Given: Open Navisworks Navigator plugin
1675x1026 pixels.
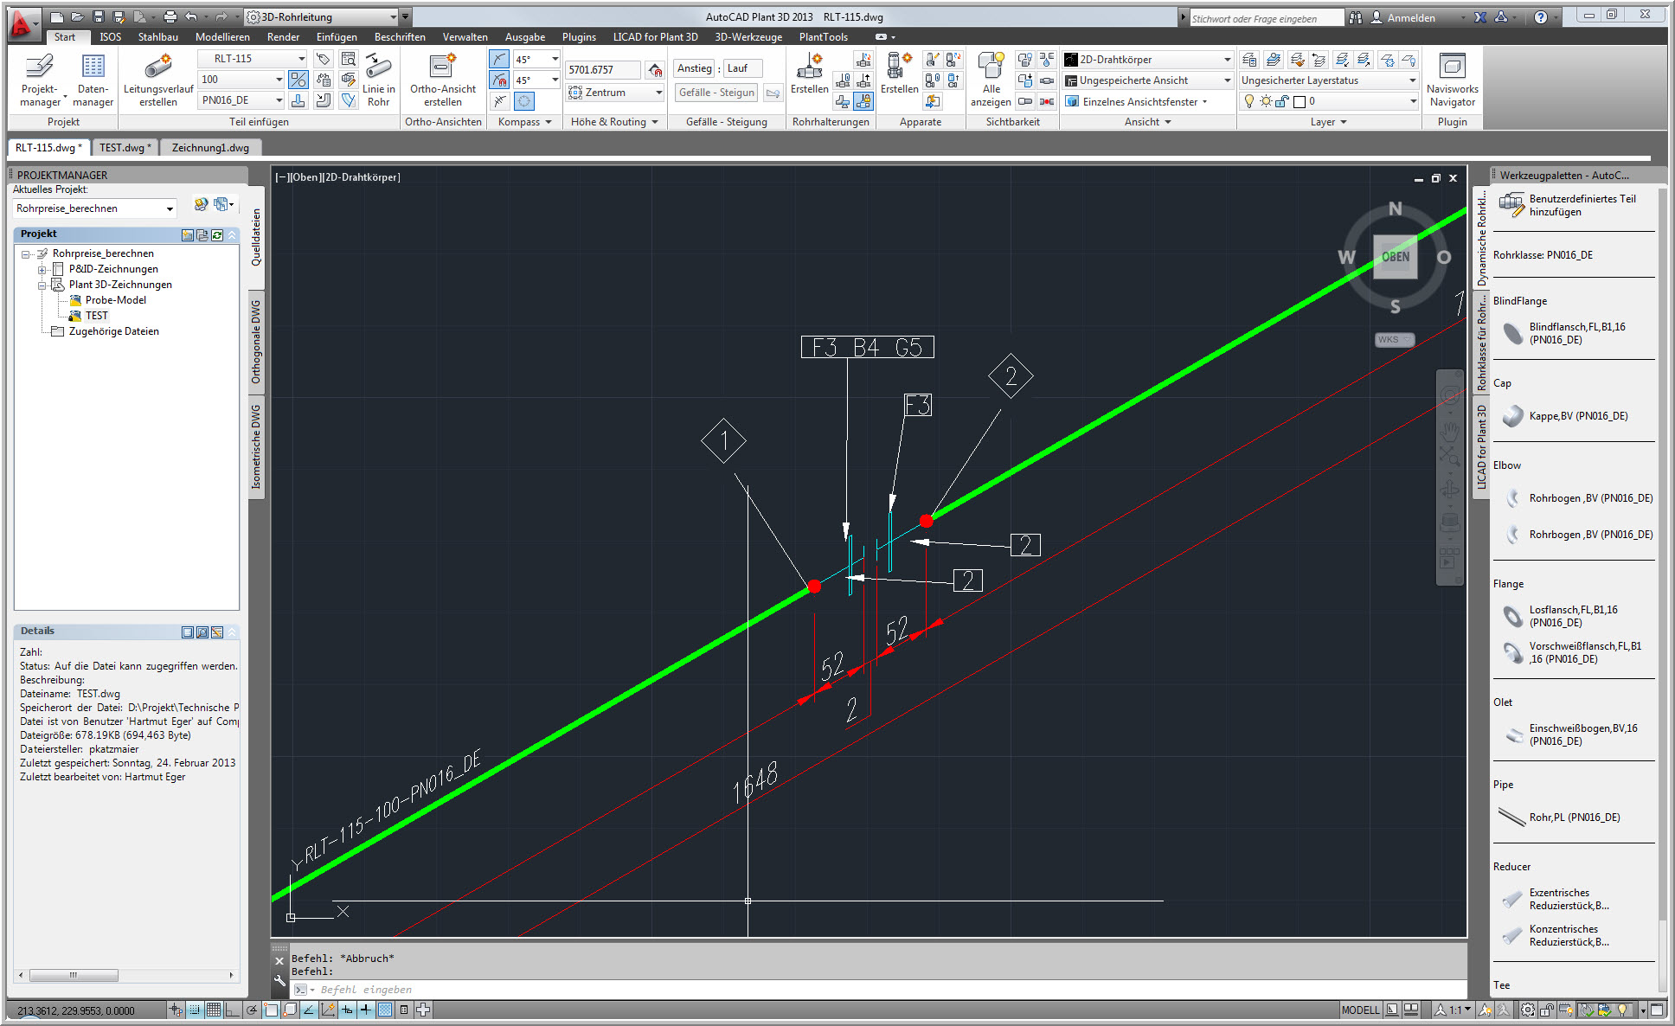Looking at the screenshot, I should 1452,80.
